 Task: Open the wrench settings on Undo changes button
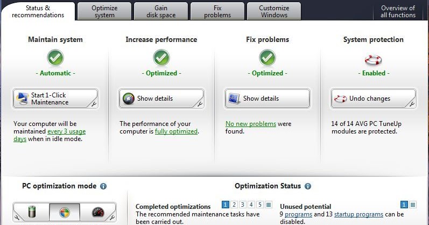point(412,104)
